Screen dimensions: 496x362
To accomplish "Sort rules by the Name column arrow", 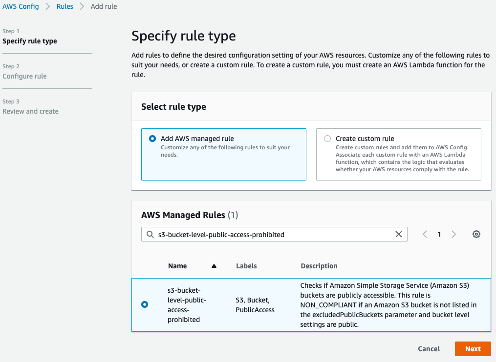I will (214, 266).
